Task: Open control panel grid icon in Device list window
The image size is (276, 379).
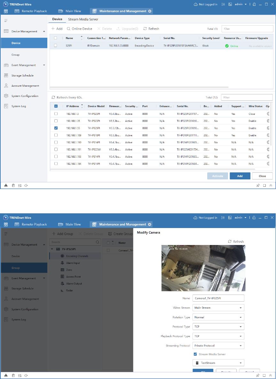Action: click(6, 11)
